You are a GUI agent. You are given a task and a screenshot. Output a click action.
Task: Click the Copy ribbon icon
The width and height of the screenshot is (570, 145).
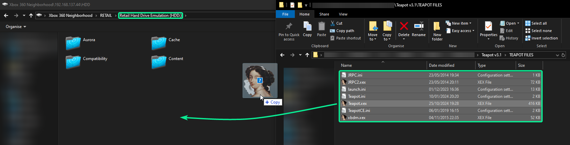pyautogui.click(x=307, y=29)
